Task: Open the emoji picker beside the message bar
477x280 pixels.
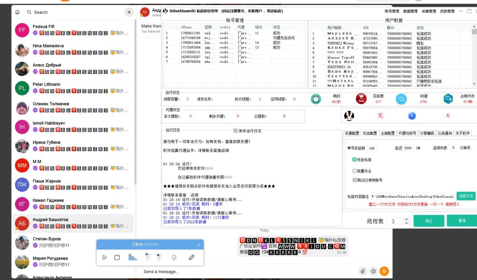Action: 373,271
